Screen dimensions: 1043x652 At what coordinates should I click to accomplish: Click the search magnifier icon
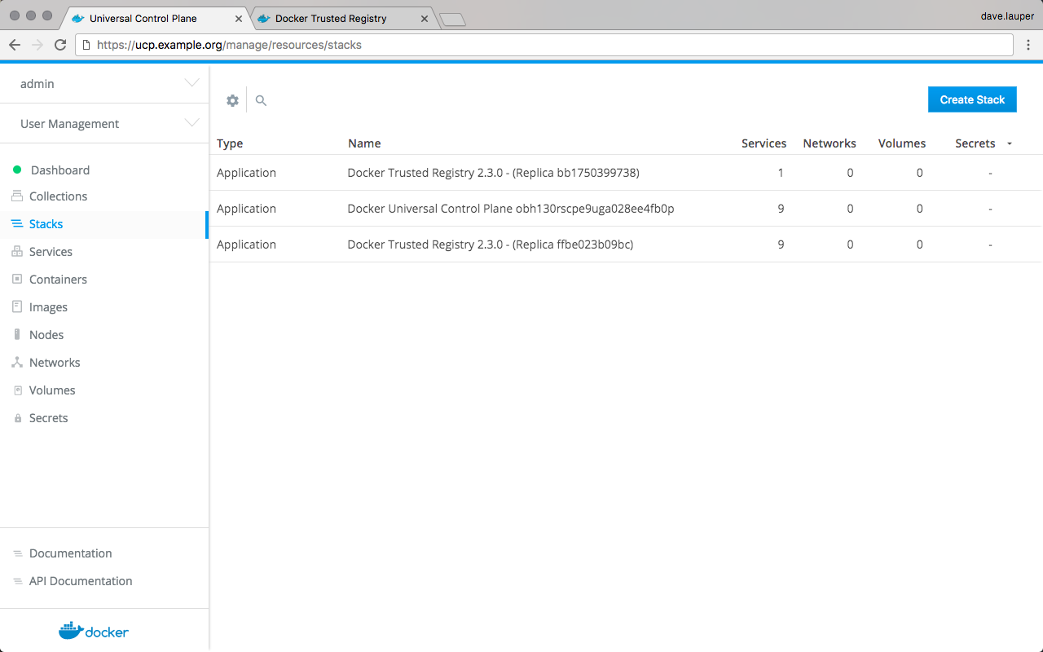tap(261, 100)
